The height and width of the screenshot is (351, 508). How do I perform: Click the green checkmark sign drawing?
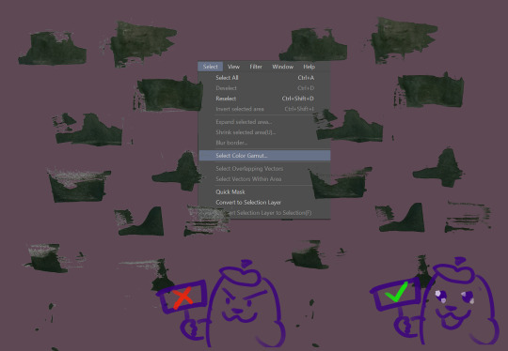(396, 293)
